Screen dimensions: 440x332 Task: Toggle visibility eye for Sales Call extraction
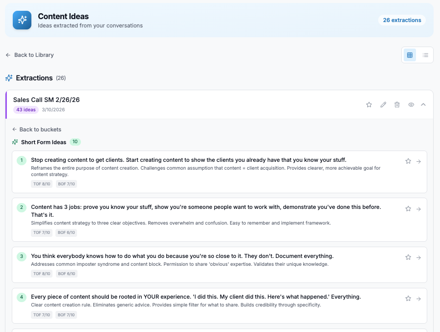(411, 104)
